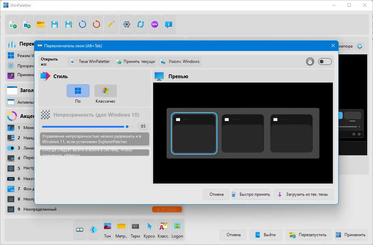Screen dimensions: 373x245
Task: Click the first window thumbnail in preview
Action: tap(194, 134)
